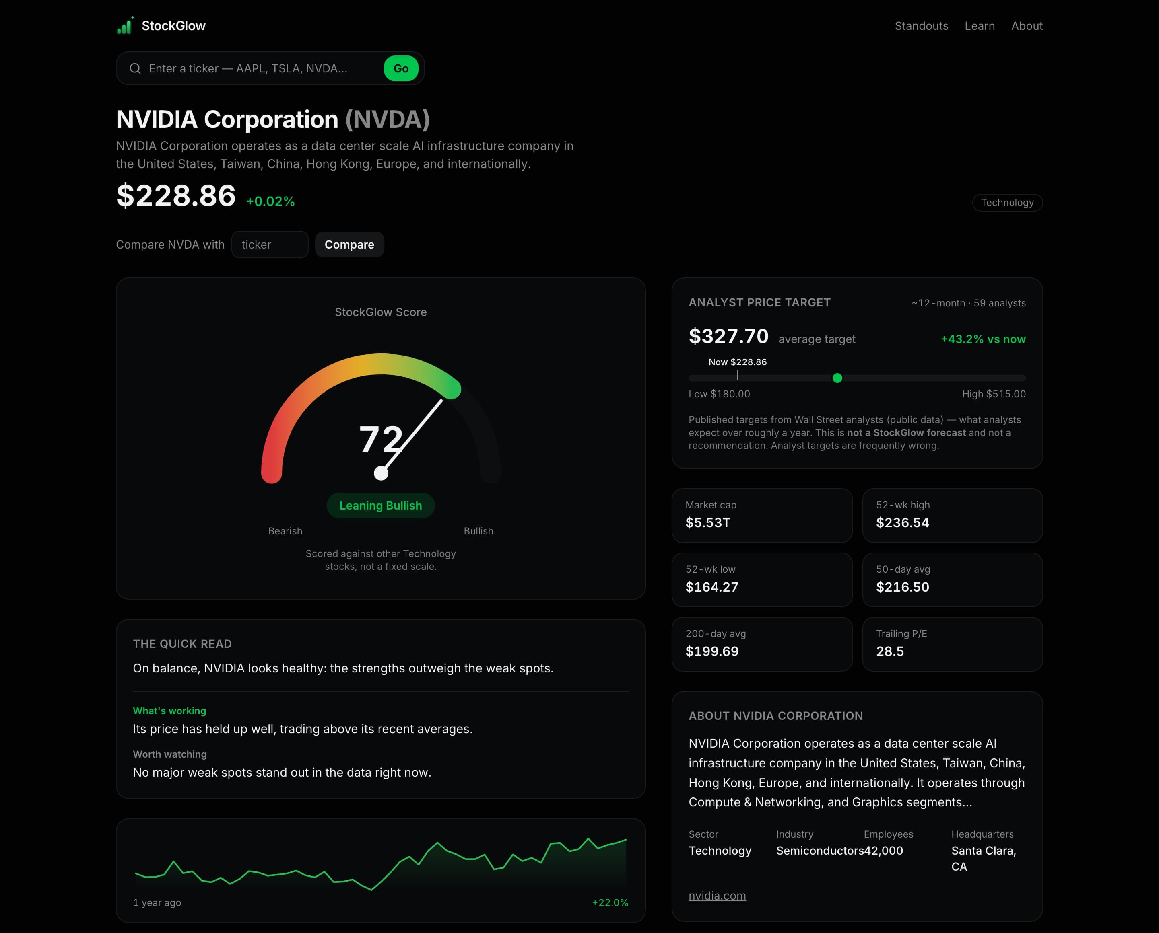Click the StockGlow bar-chart logo icon
This screenshot has height=933, width=1159.
[125, 25]
